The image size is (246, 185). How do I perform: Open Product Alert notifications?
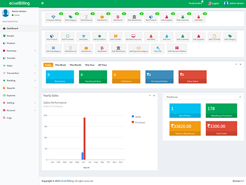coord(196,3)
